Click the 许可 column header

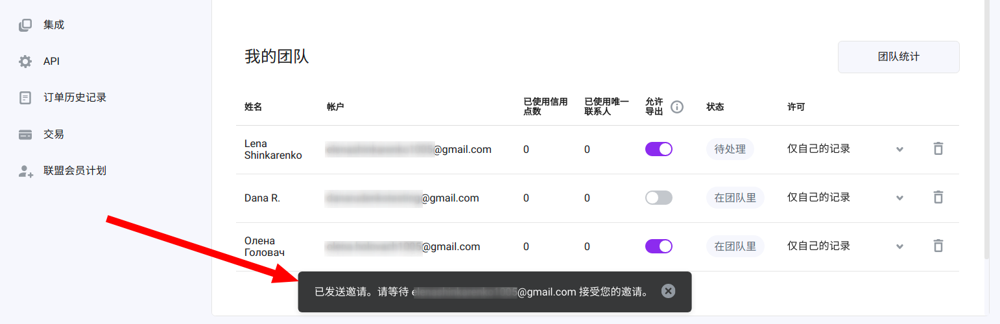click(x=796, y=107)
